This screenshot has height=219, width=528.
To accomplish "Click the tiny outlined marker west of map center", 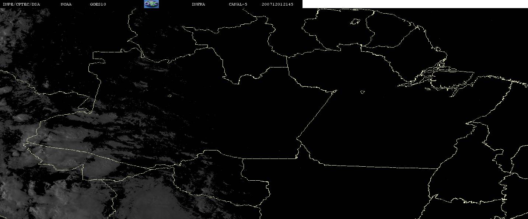I will pyautogui.click(x=170, y=96).
